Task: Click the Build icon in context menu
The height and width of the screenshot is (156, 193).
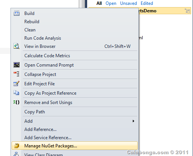Action: point(16,13)
